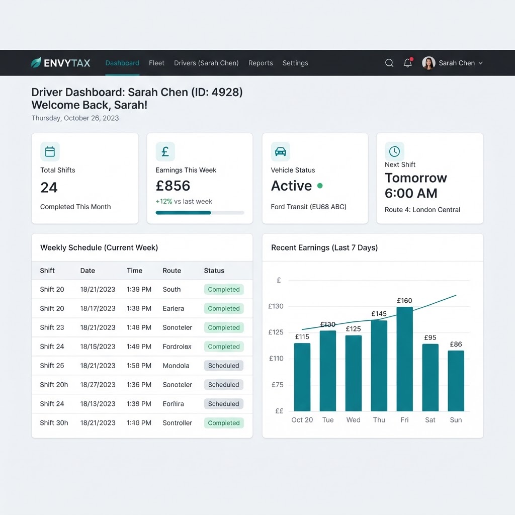Expand the Sarah Chen account chevron
515x515 pixels.
point(480,63)
